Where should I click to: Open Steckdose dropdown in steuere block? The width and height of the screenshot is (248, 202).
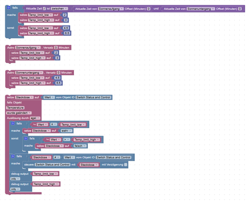click(89, 165)
